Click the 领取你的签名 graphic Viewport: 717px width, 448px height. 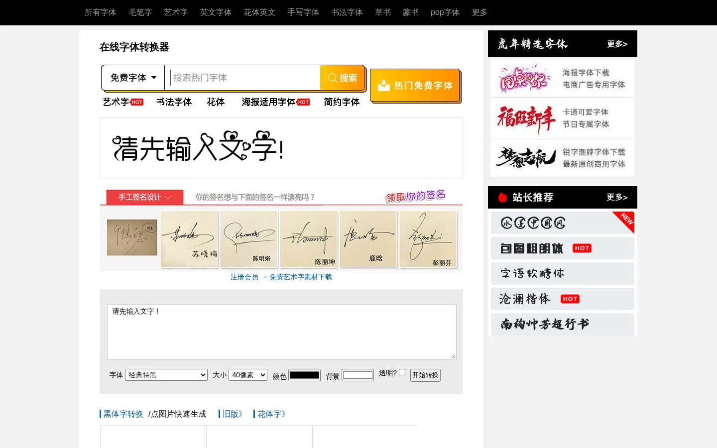click(416, 196)
